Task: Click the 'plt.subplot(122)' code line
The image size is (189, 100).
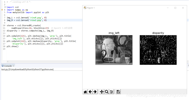Action: point(41,41)
